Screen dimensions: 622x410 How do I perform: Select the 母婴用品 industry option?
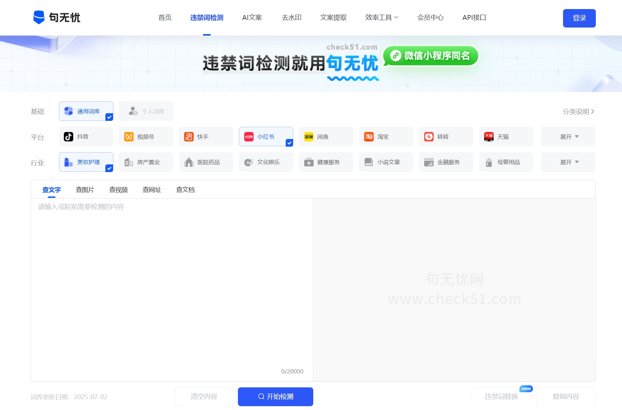tap(506, 162)
